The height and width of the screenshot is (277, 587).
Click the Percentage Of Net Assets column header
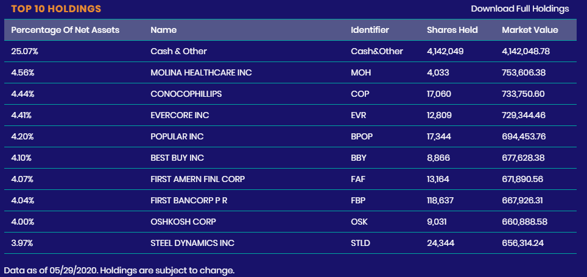[65, 30]
